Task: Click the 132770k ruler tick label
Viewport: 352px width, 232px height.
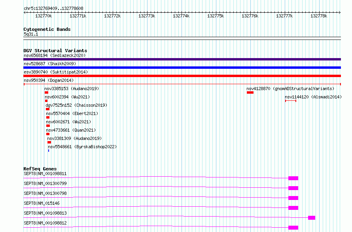Action: (x=44, y=16)
